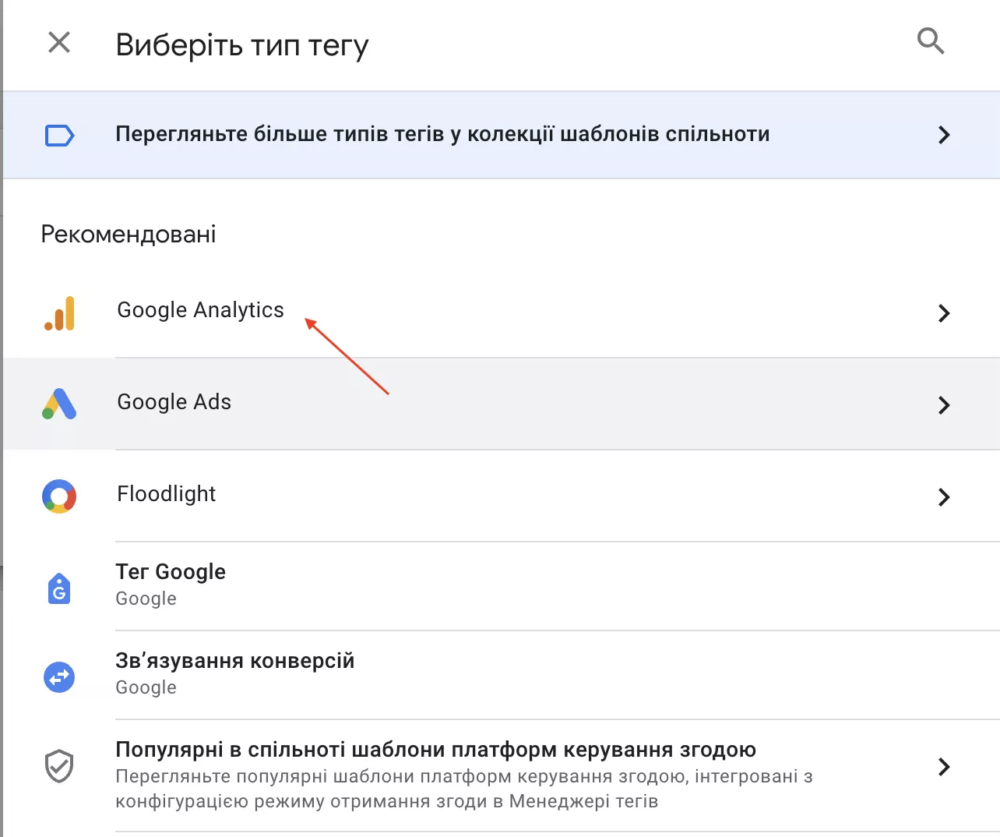Expand the Google Ads row chevron
Viewport: 1000px width, 837px height.
point(944,405)
